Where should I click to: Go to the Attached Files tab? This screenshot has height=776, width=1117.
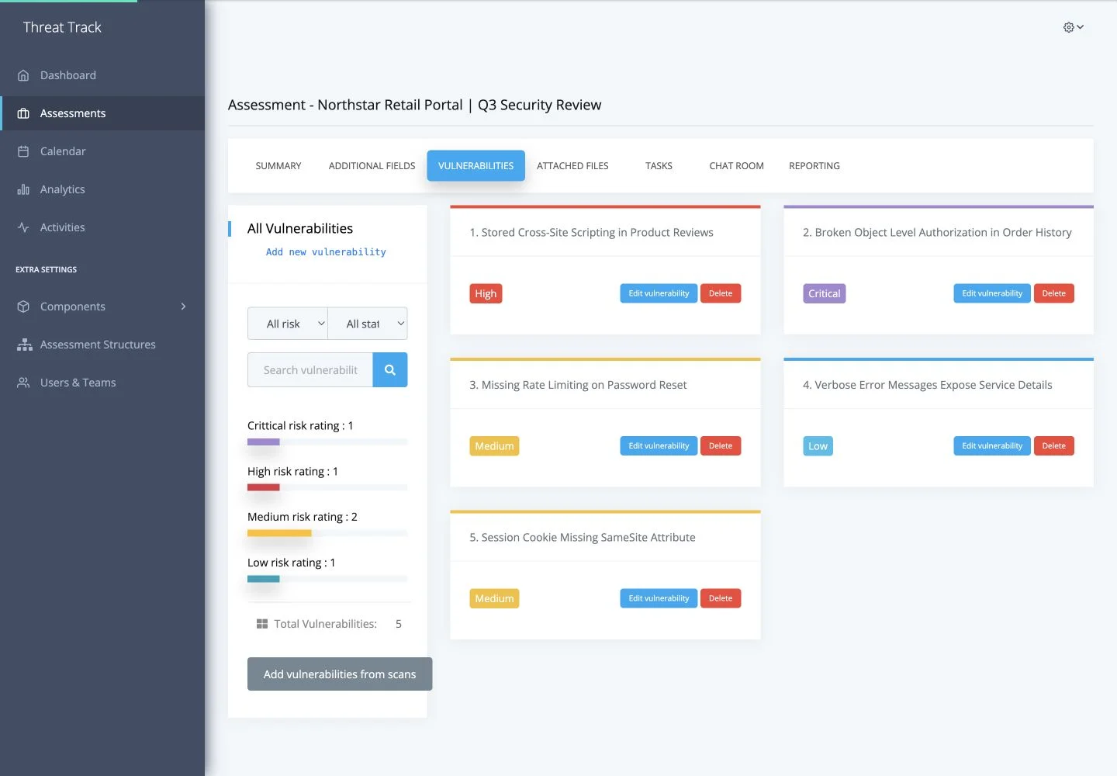coord(572,166)
